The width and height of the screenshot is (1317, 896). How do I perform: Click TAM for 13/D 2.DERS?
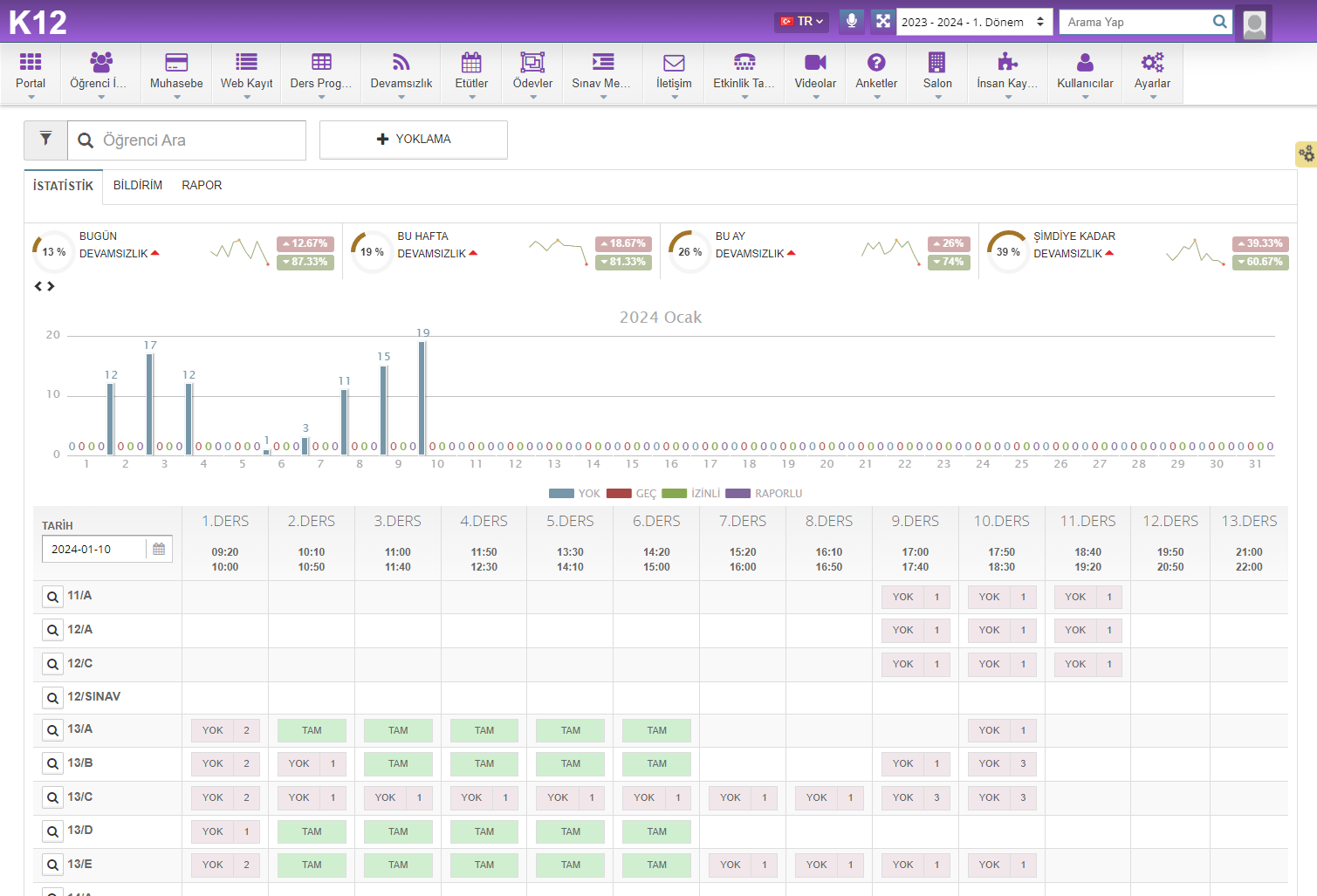312,831
